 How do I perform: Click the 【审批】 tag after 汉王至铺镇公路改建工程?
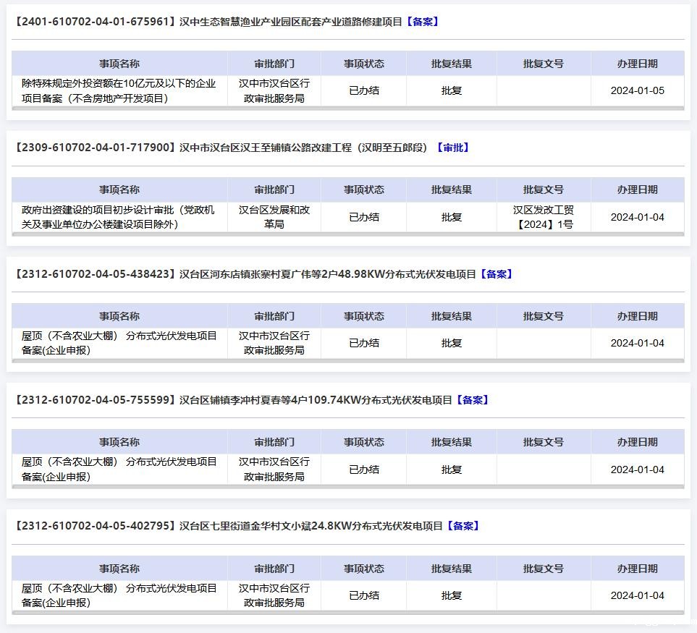452,148
